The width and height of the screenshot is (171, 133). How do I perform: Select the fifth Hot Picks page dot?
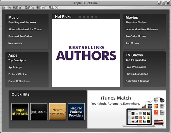96,17
